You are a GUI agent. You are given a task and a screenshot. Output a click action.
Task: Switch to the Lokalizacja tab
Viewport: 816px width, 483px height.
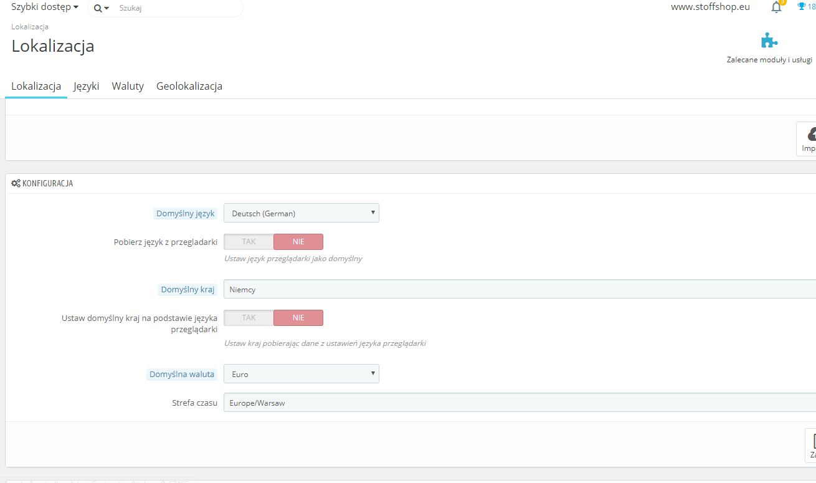click(x=36, y=86)
